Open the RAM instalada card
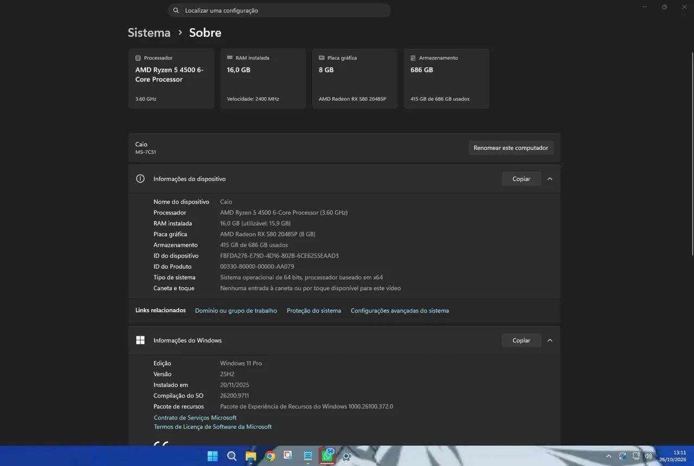The width and height of the screenshot is (694, 466). pyautogui.click(x=263, y=78)
